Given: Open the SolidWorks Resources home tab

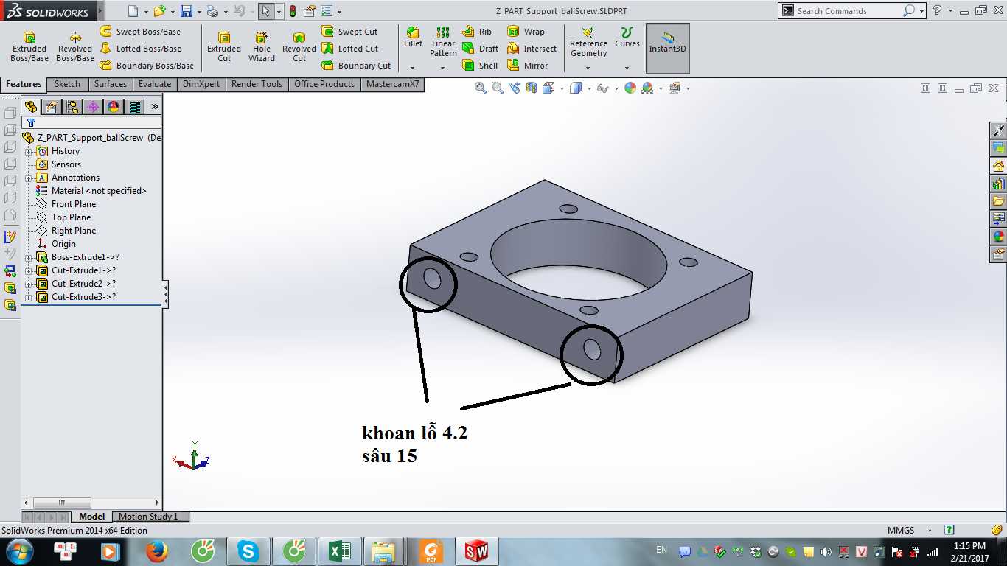Looking at the screenshot, I should click(999, 166).
